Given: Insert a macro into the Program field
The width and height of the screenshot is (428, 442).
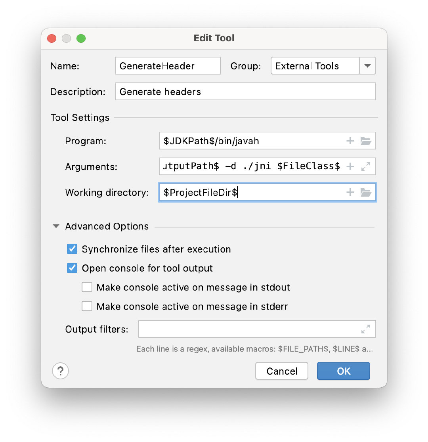Looking at the screenshot, I should [350, 141].
